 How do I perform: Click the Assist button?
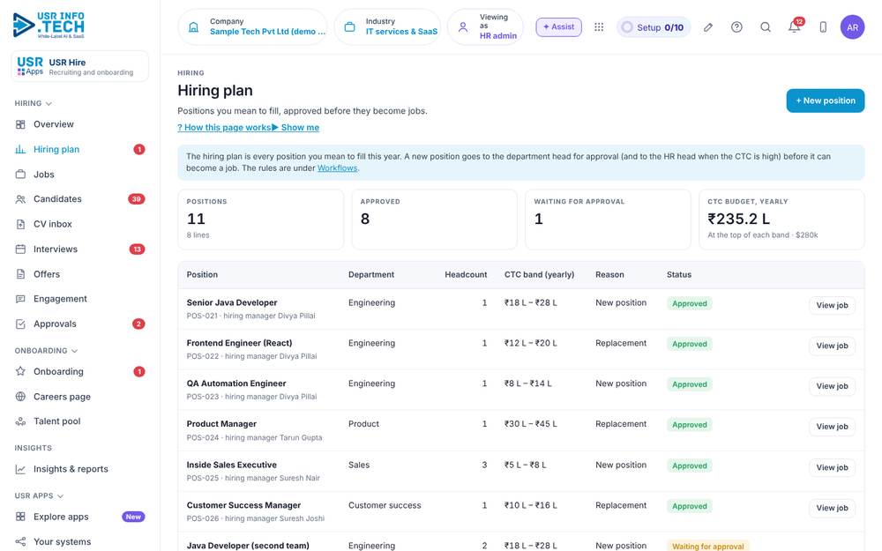[x=558, y=27]
